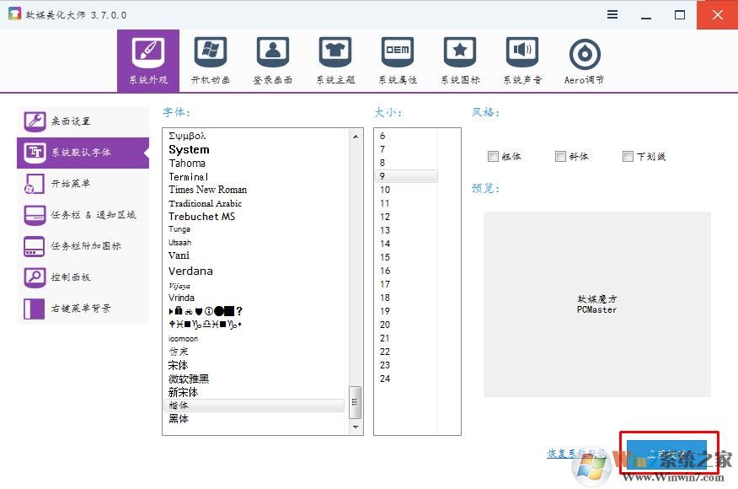Choose font size 20
The height and width of the screenshot is (489, 738).
(385, 325)
